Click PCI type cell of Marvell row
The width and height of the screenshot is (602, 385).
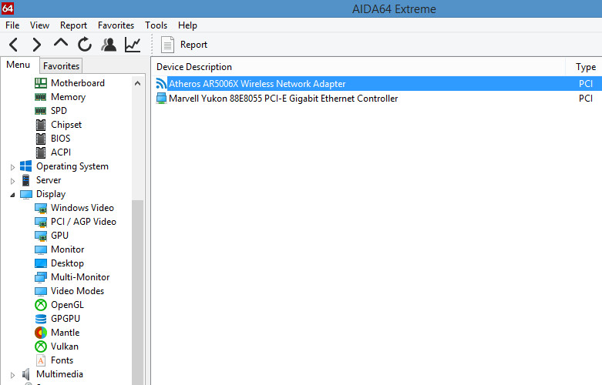[x=586, y=99]
